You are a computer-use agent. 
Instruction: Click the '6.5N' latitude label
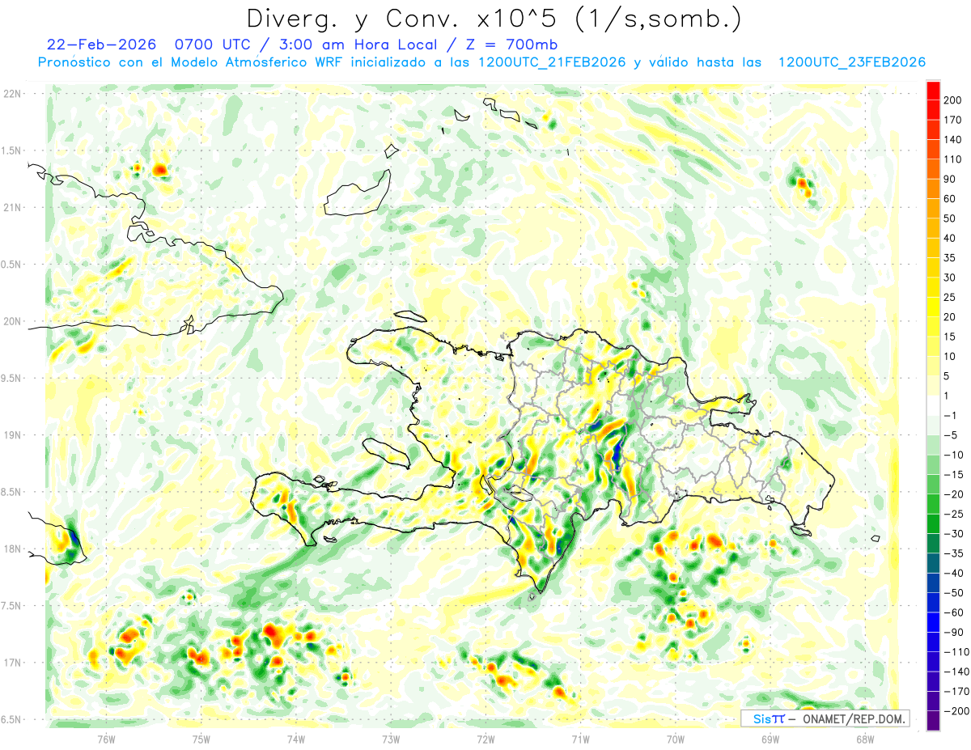(x=12, y=719)
